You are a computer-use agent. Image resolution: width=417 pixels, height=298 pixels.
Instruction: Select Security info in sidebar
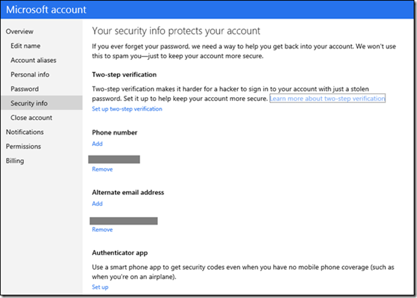tap(28, 103)
